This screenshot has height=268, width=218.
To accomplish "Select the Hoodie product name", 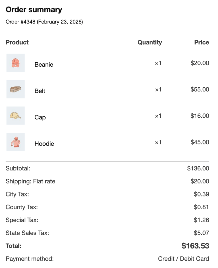I will 44,143.
